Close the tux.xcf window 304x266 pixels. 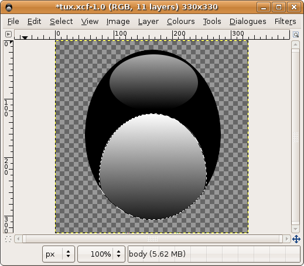[x=294, y=8]
